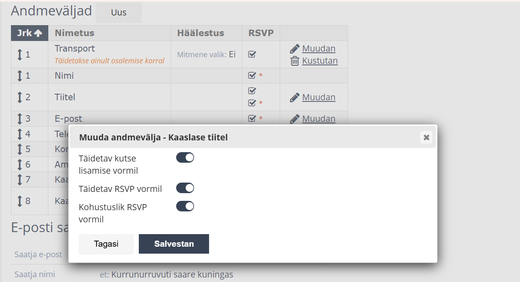Edit Transport via the pencil icon
Image resolution: width=520 pixels, height=282 pixels.
coord(294,48)
